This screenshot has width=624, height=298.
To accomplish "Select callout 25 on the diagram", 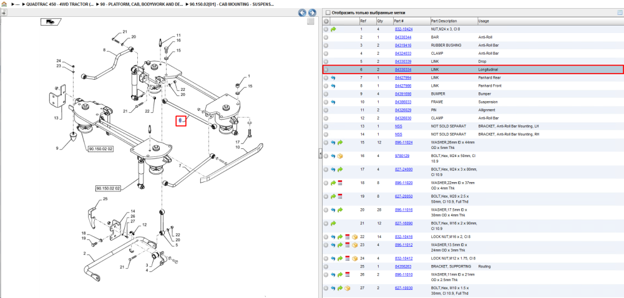I will click(x=105, y=198).
